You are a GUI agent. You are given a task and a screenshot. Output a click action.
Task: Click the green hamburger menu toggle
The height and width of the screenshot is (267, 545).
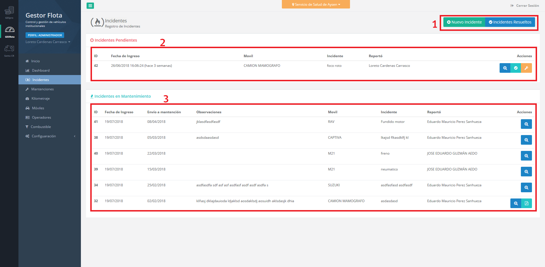coord(90,6)
